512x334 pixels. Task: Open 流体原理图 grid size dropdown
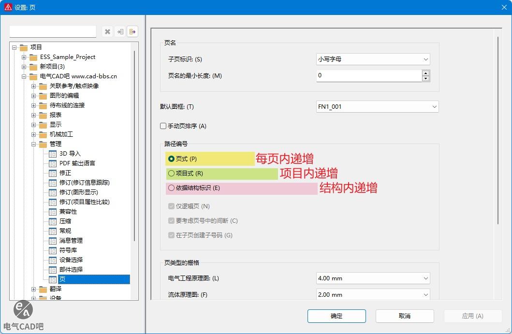(373, 294)
